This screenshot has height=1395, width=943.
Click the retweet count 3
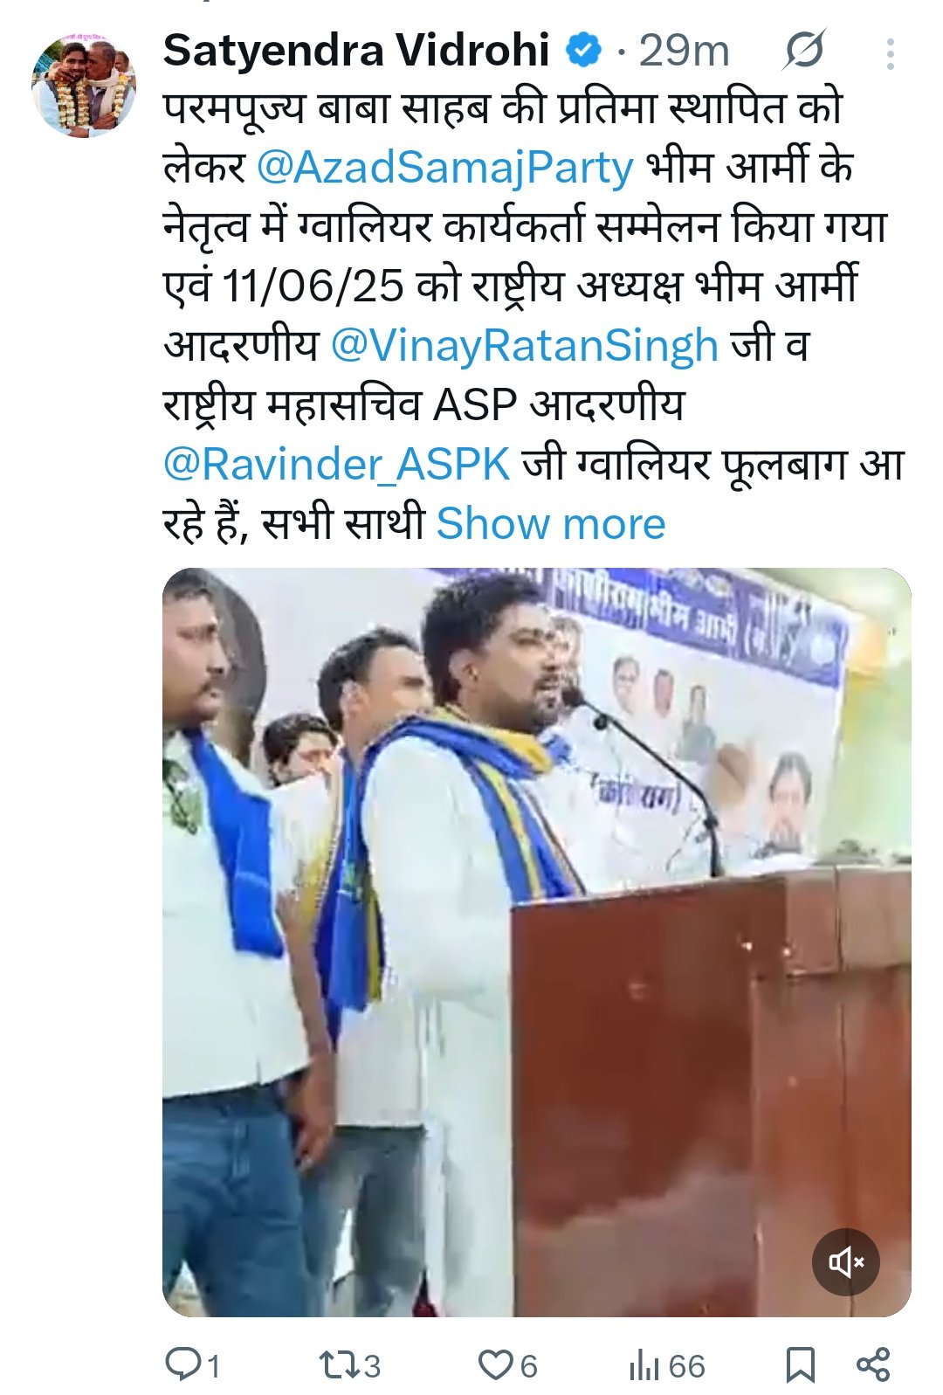tap(373, 1365)
